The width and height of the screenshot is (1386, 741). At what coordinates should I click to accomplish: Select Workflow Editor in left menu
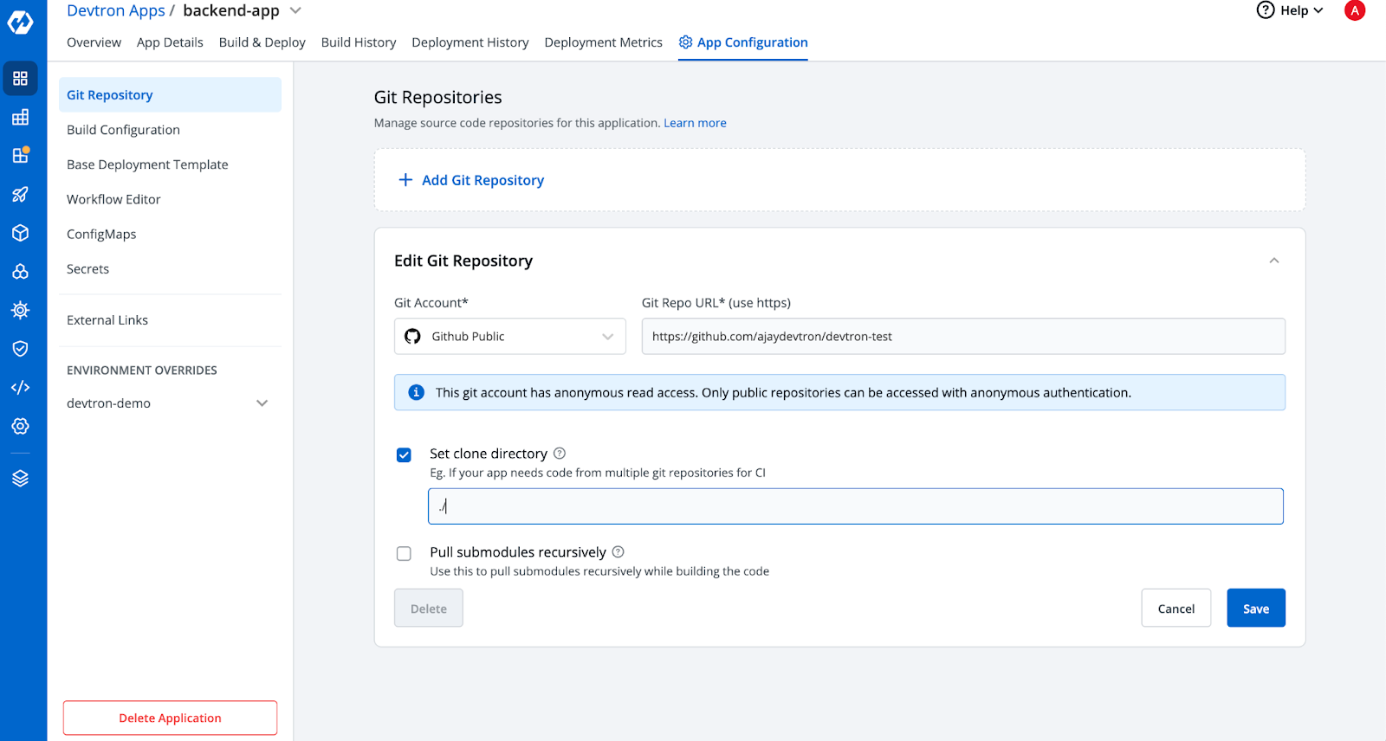113,199
